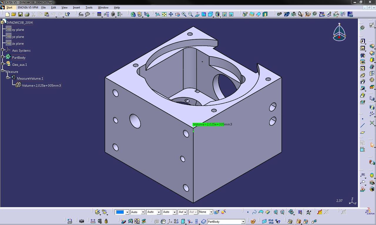Select the Geo_aux.1 label in tree

pyautogui.click(x=19, y=65)
